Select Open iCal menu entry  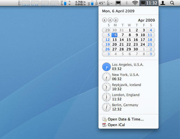click(116, 125)
